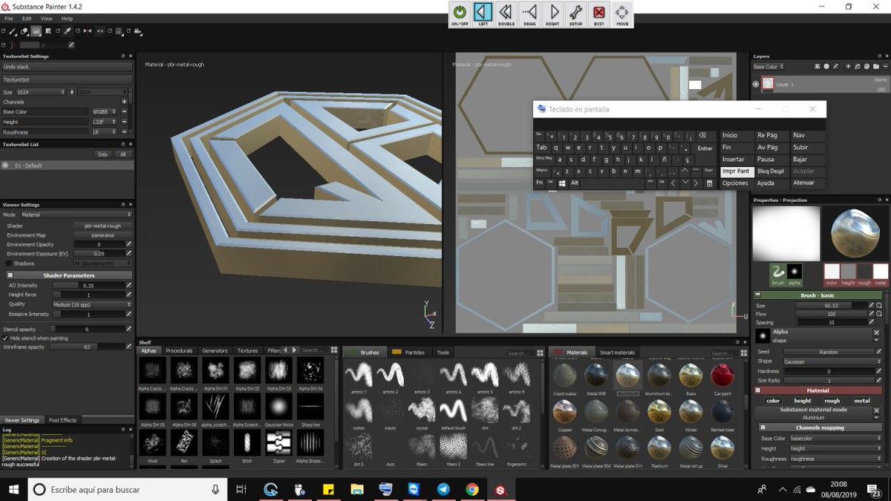This screenshot has height=501, width=891.
Task: Click the DOUBLE click overlay button
Action: pos(506,14)
